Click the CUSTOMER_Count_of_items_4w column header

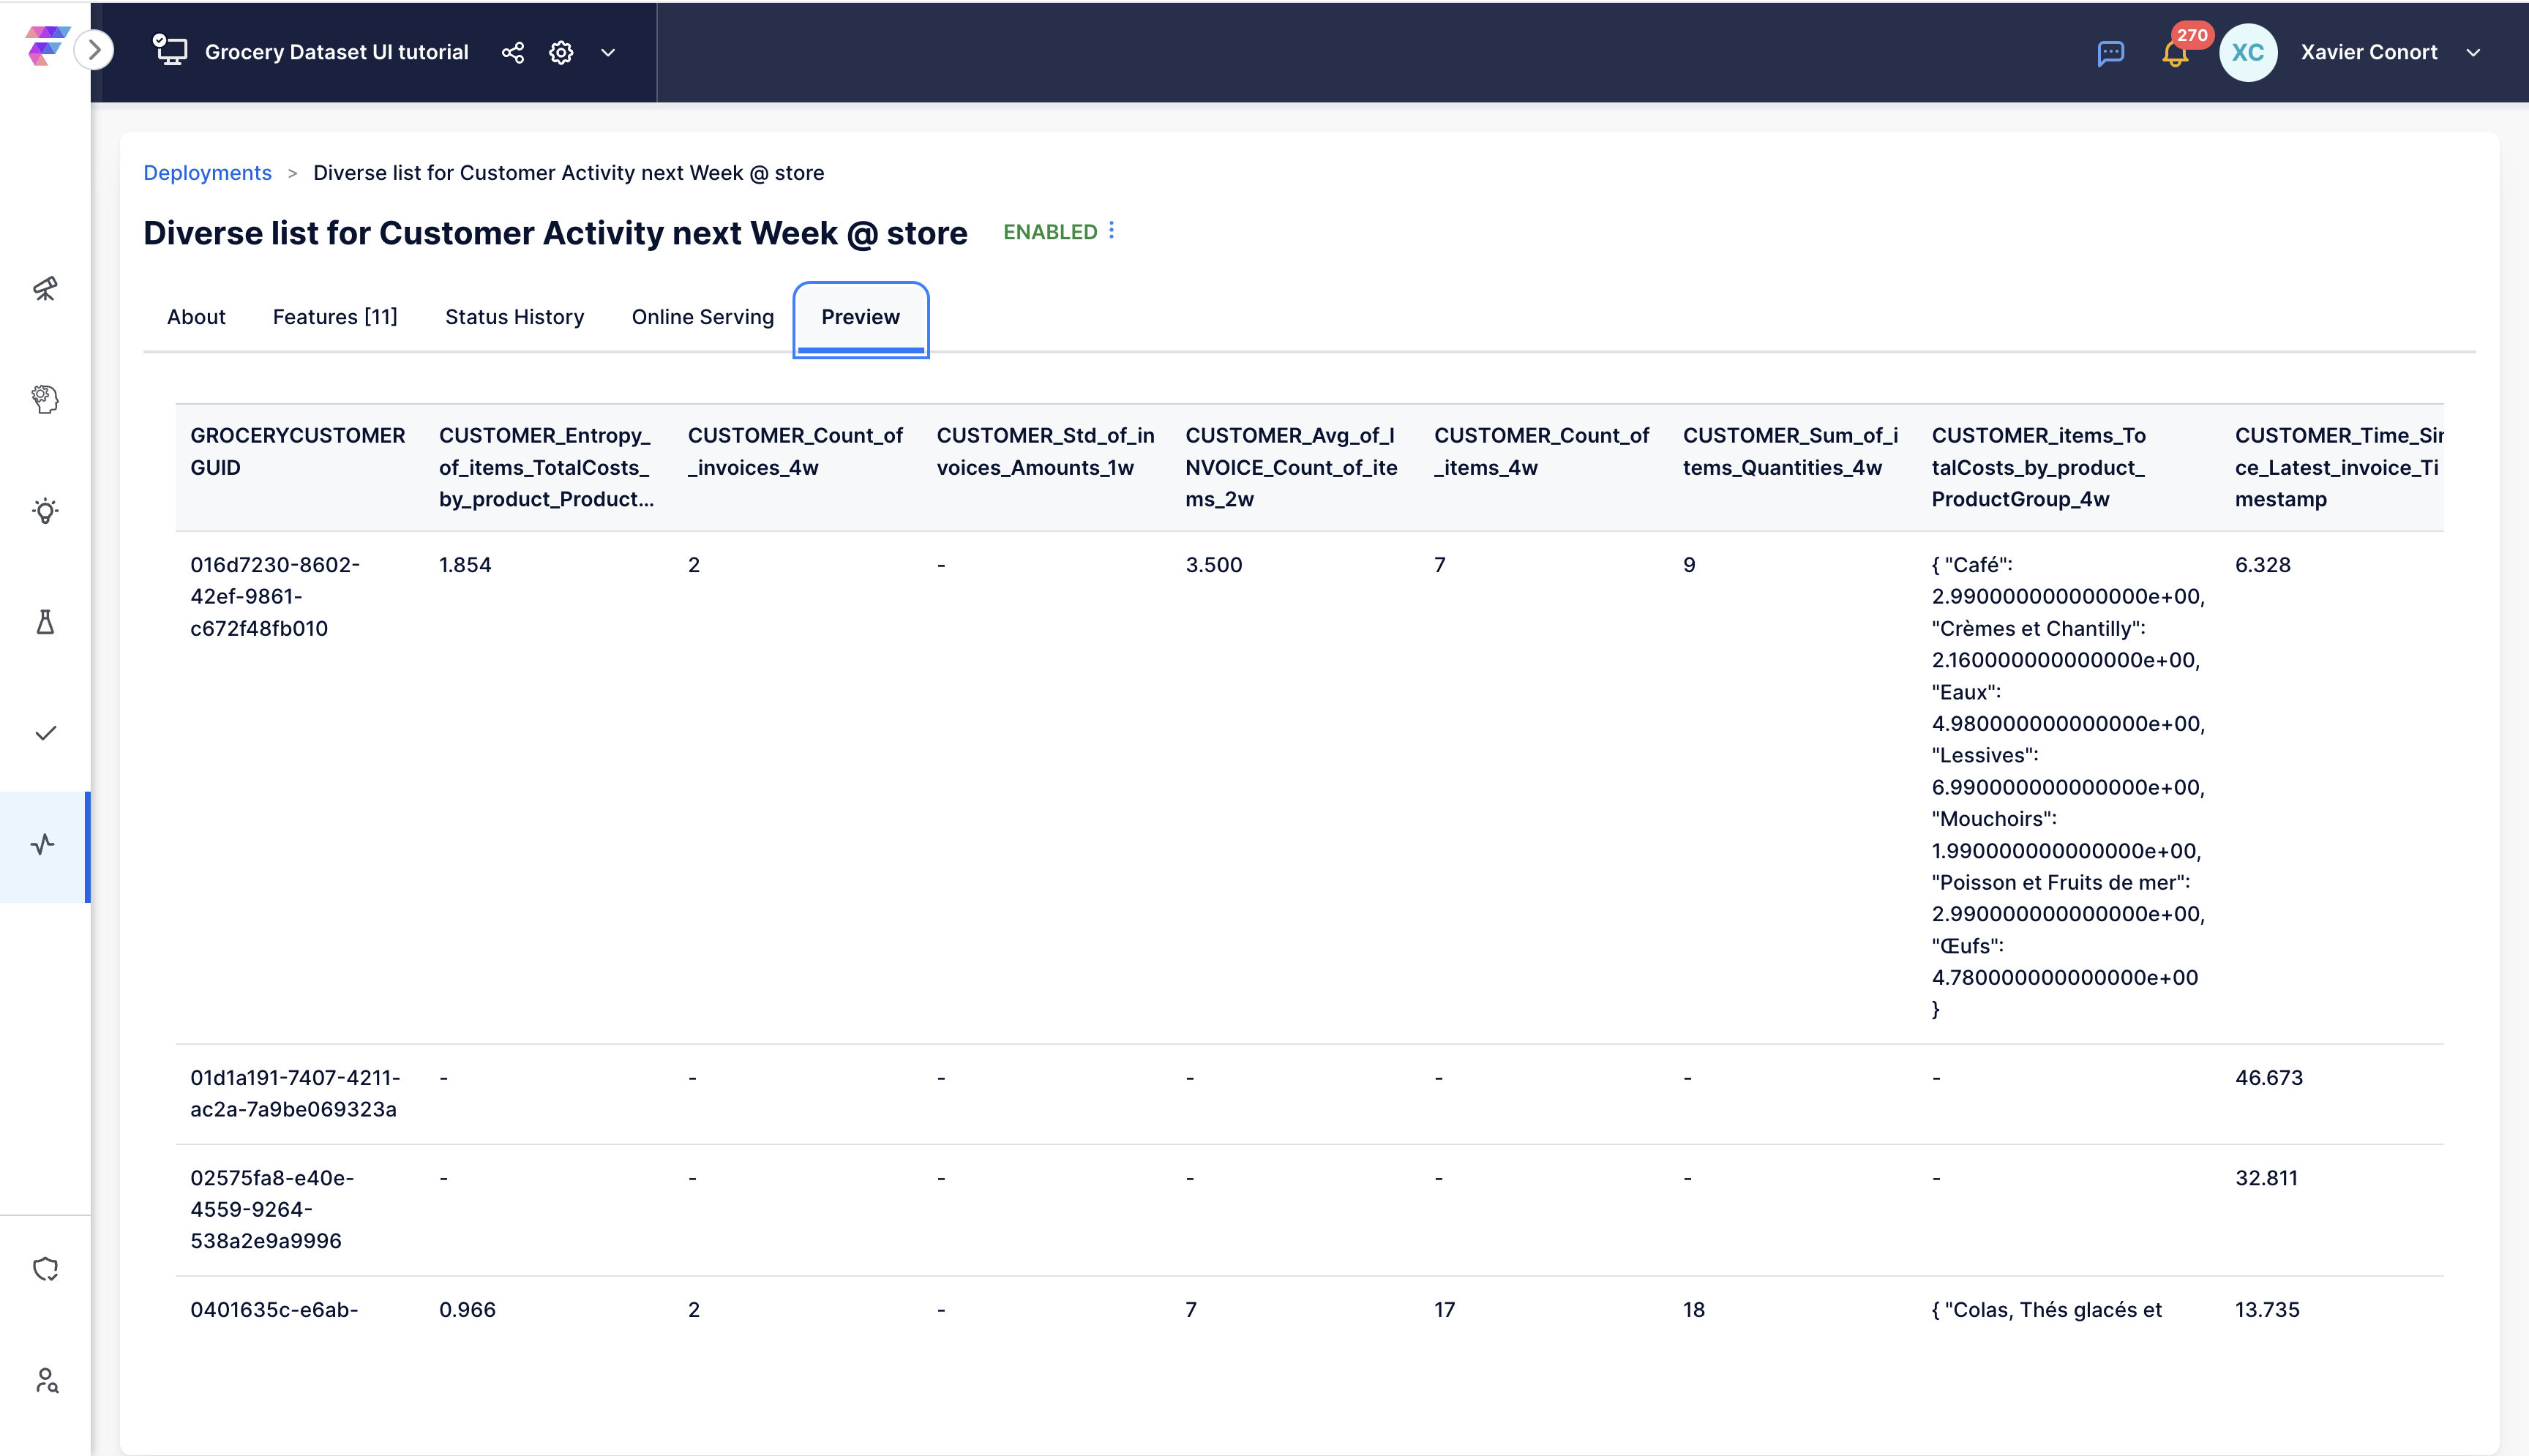1541,451
